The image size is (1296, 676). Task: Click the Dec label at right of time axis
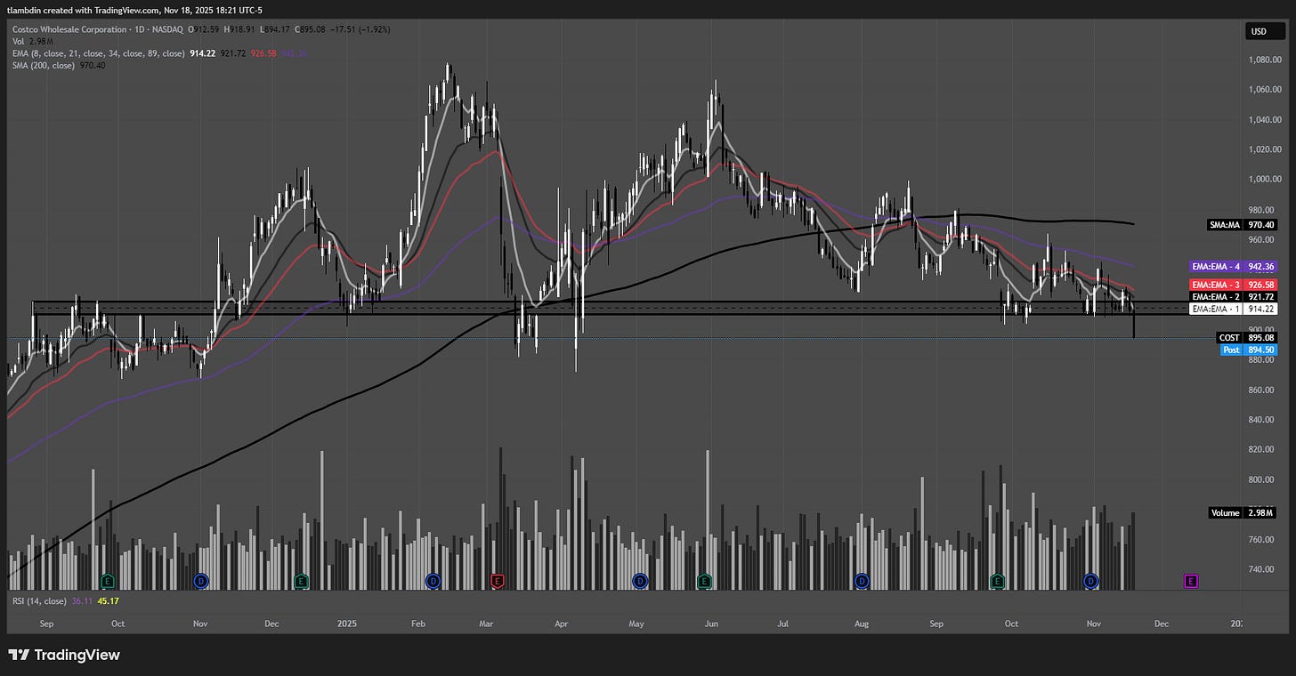(x=1161, y=624)
